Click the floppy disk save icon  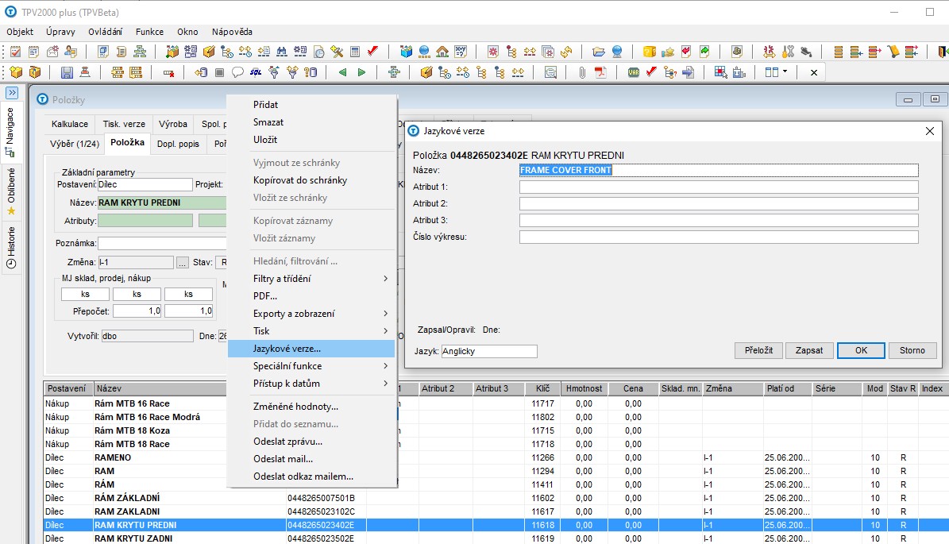[67, 72]
